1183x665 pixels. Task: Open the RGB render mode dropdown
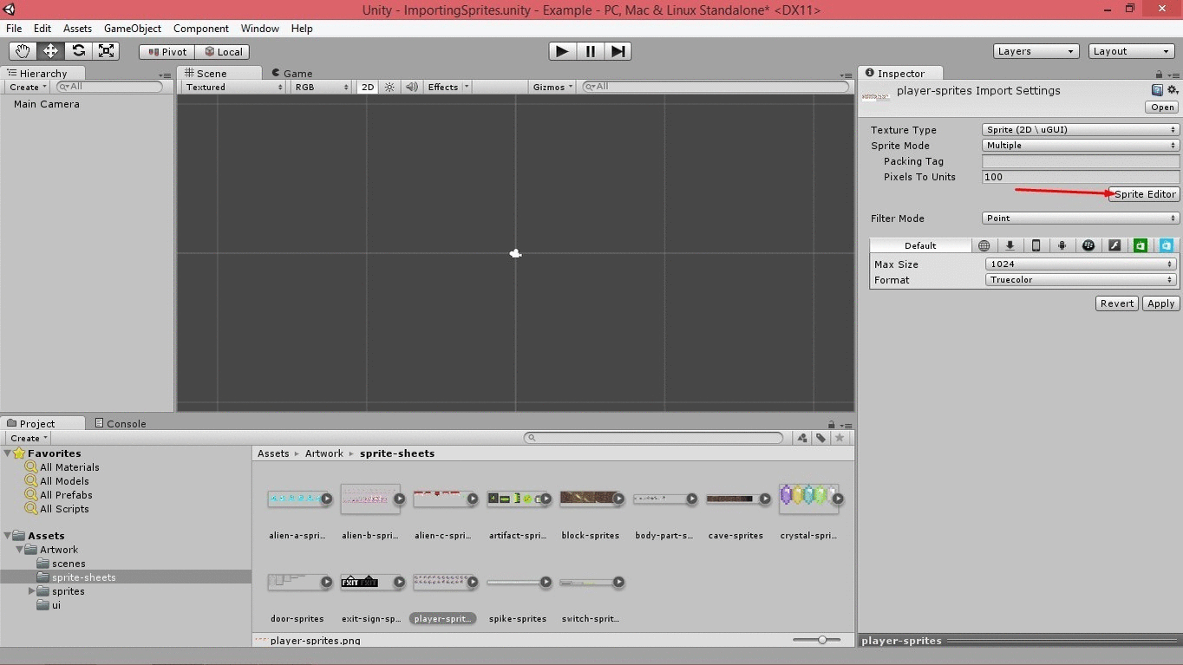click(x=321, y=87)
